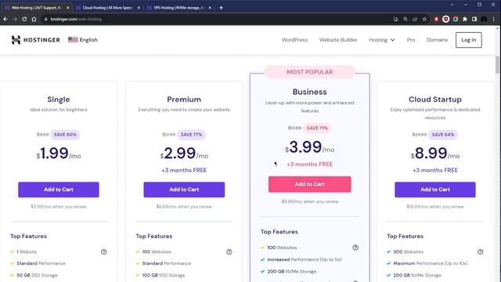
Task: Click Increased Performance (Up to 5x) feature
Action: tap(305, 259)
